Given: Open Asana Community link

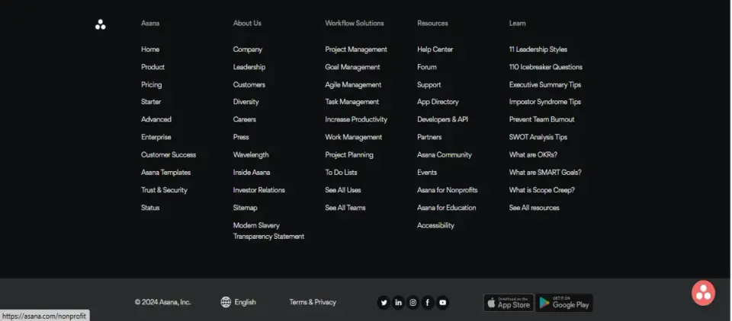Looking at the screenshot, I should click(445, 154).
